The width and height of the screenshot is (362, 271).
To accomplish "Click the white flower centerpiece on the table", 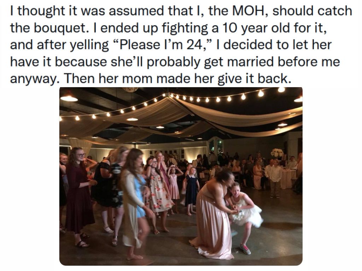I will (x=277, y=153).
